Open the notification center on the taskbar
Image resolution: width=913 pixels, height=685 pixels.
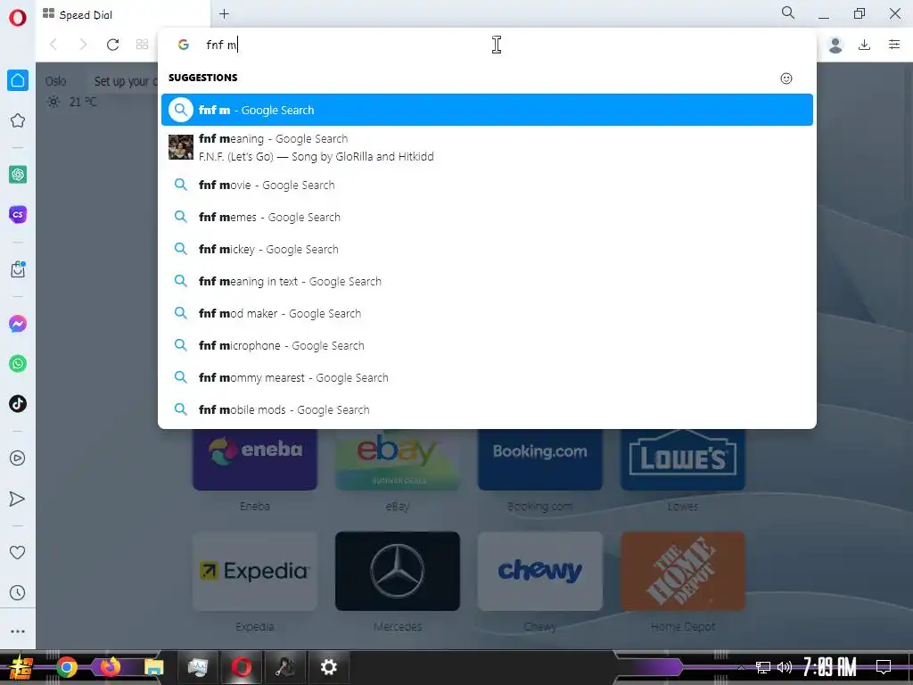884,667
